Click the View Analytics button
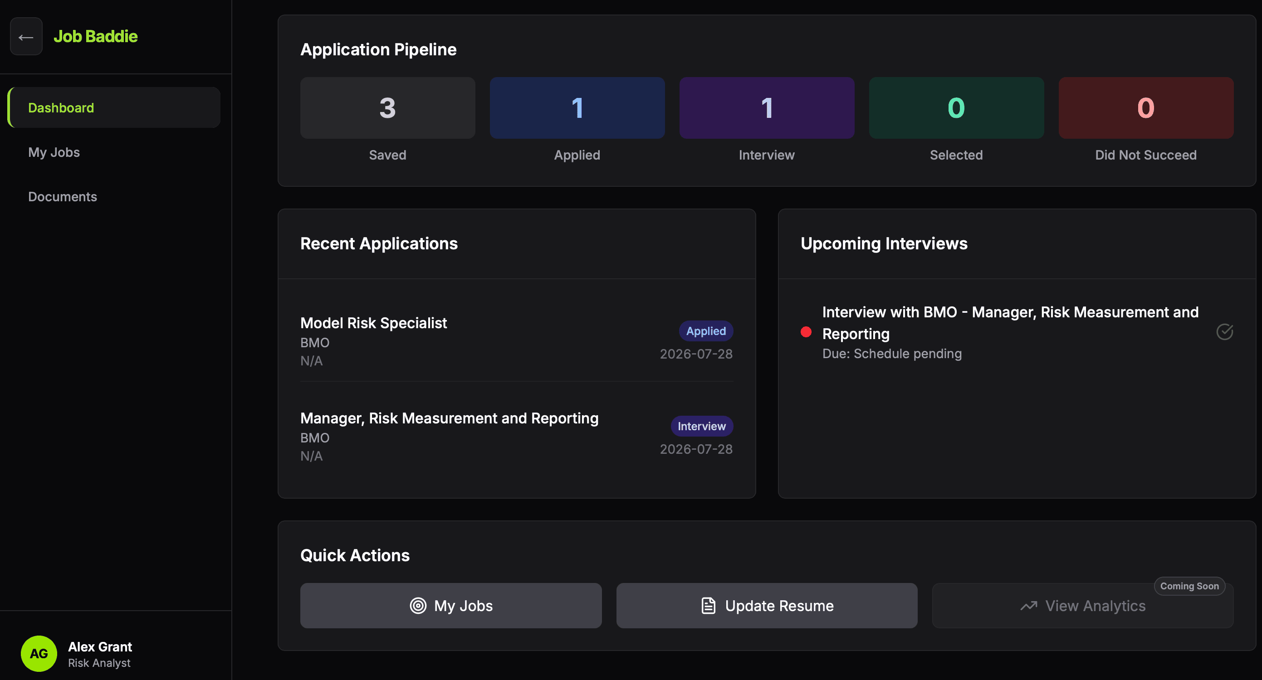Image resolution: width=1262 pixels, height=680 pixels. pyautogui.click(x=1083, y=606)
